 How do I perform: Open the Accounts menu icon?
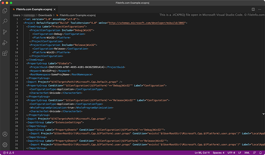tap(5, 134)
